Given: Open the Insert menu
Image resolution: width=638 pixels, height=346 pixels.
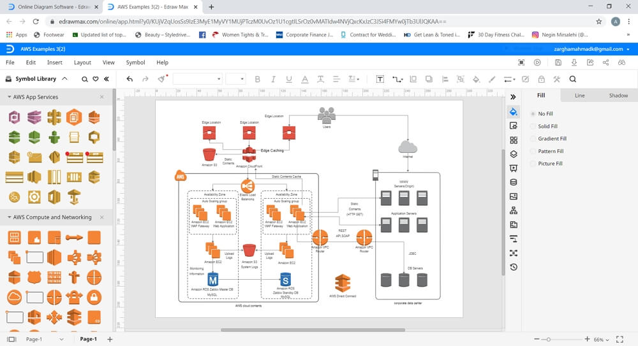Looking at the screenshot, I should click(x=54, y=62).
